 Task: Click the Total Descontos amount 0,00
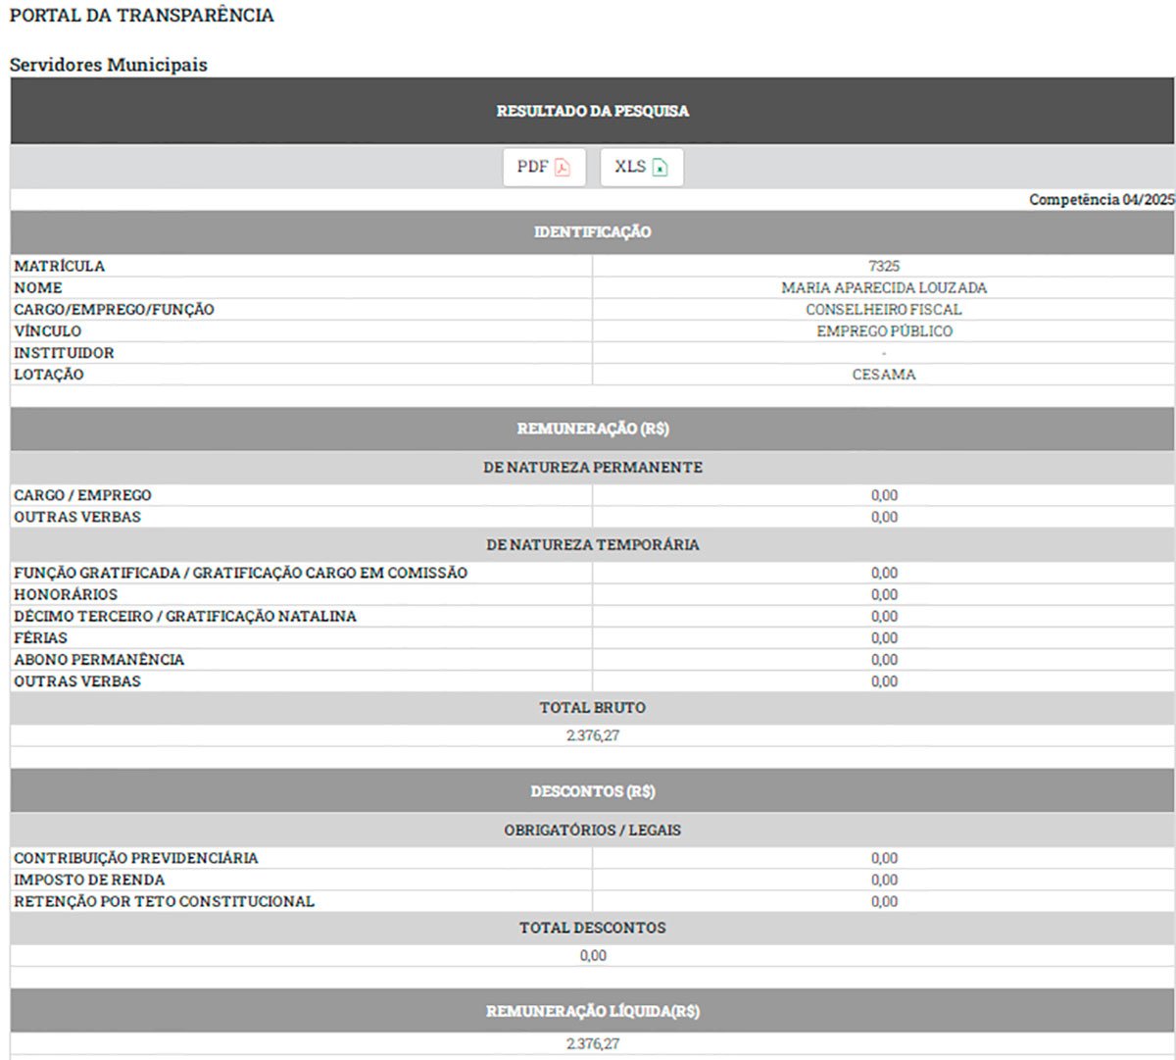pyautogui.click(x=593, y=955)
